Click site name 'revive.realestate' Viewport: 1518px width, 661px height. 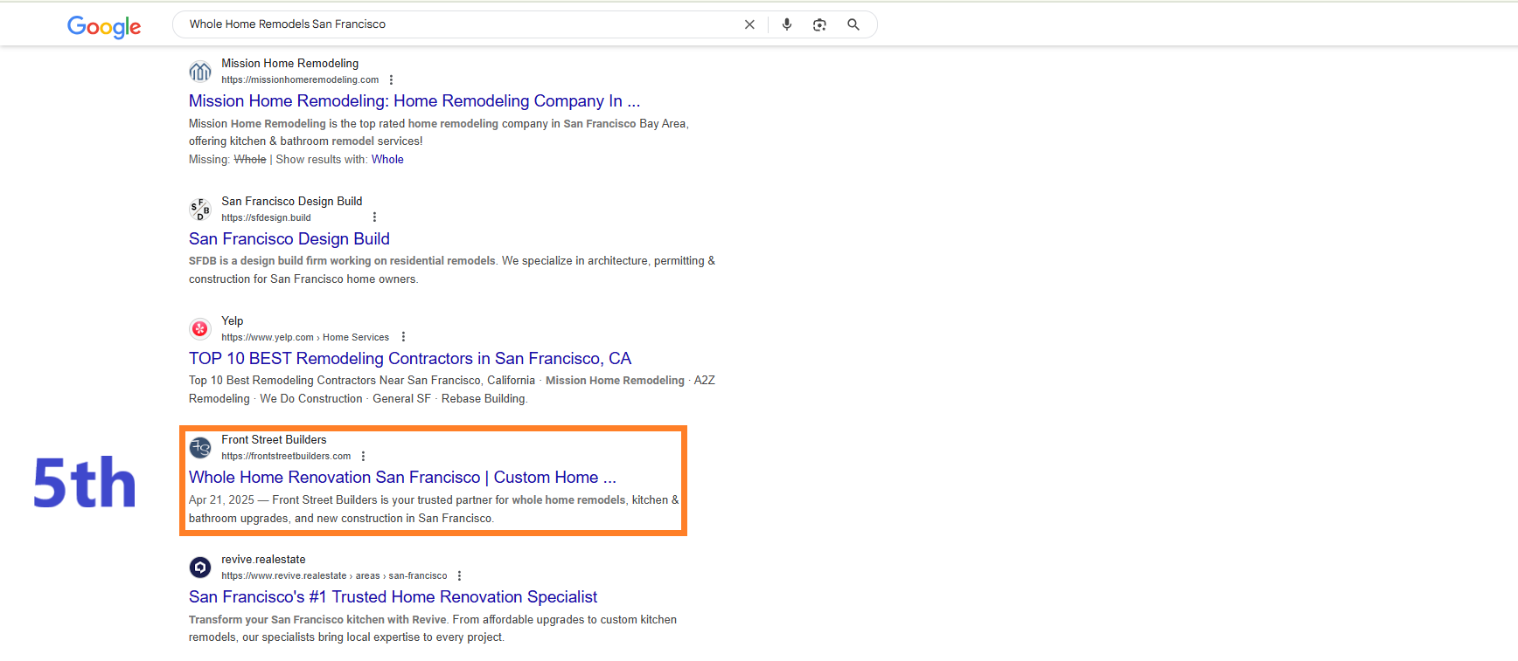(x=263, y=559)
